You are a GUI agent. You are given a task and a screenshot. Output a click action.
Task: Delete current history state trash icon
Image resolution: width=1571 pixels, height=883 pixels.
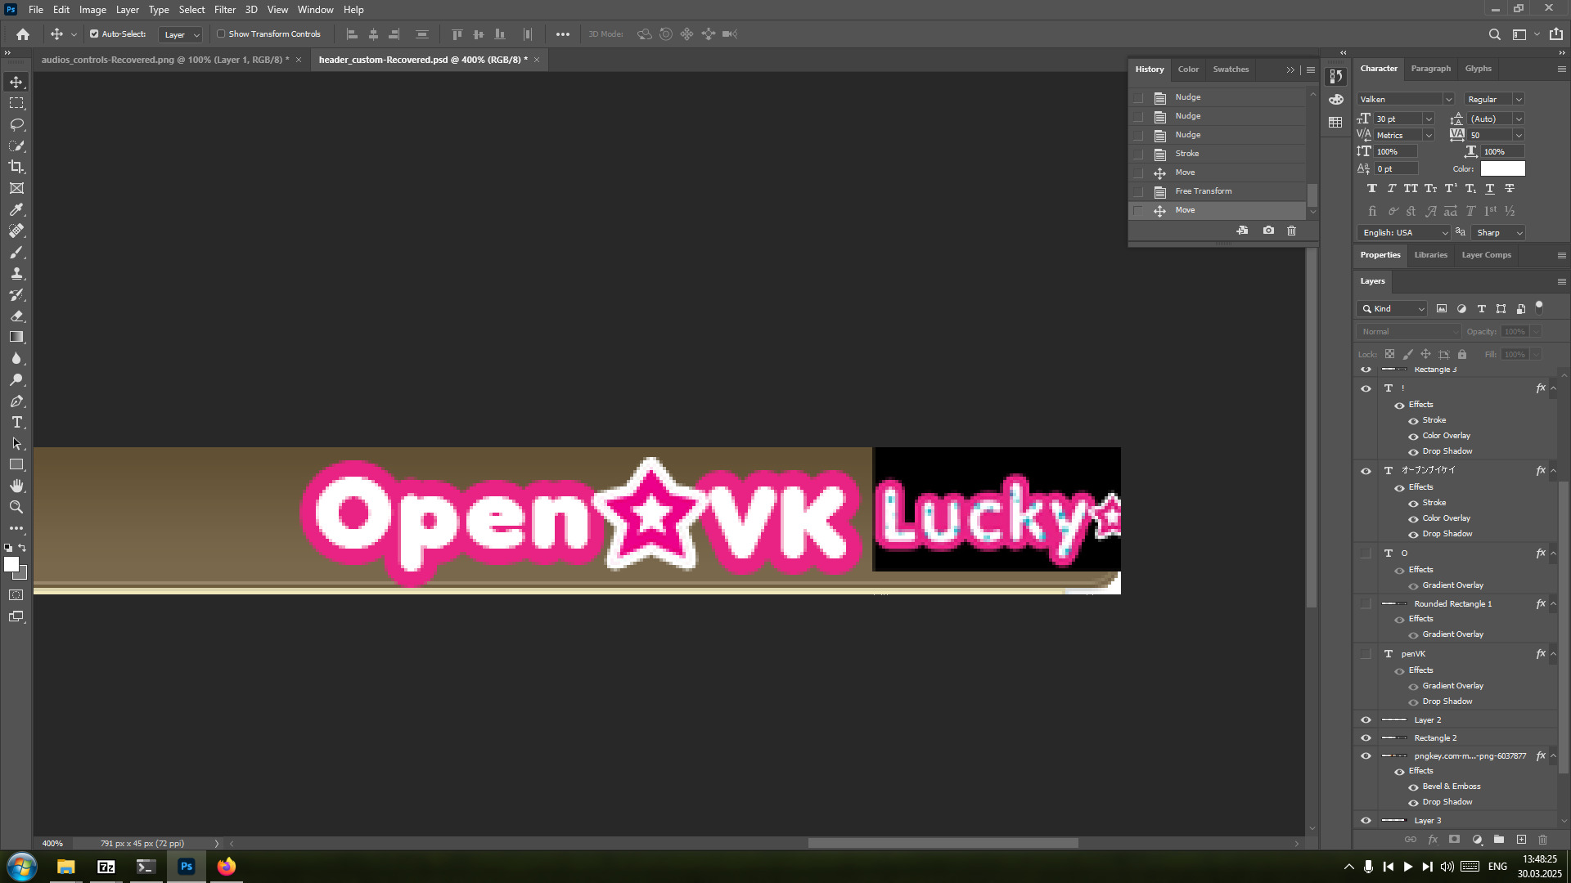[x=1291, y=231]
